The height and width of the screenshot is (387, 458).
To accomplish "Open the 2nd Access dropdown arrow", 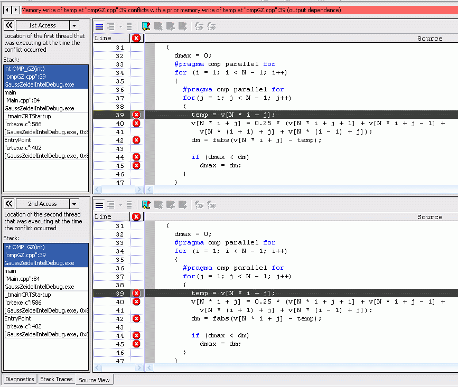I will [74, 204].
